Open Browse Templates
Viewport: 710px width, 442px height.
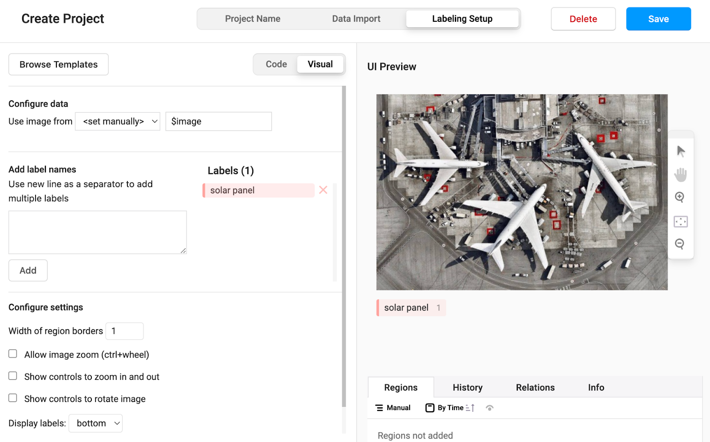click(59, 64)
